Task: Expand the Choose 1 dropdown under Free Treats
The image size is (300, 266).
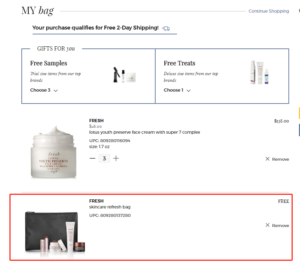Action: tap(177, 90)
